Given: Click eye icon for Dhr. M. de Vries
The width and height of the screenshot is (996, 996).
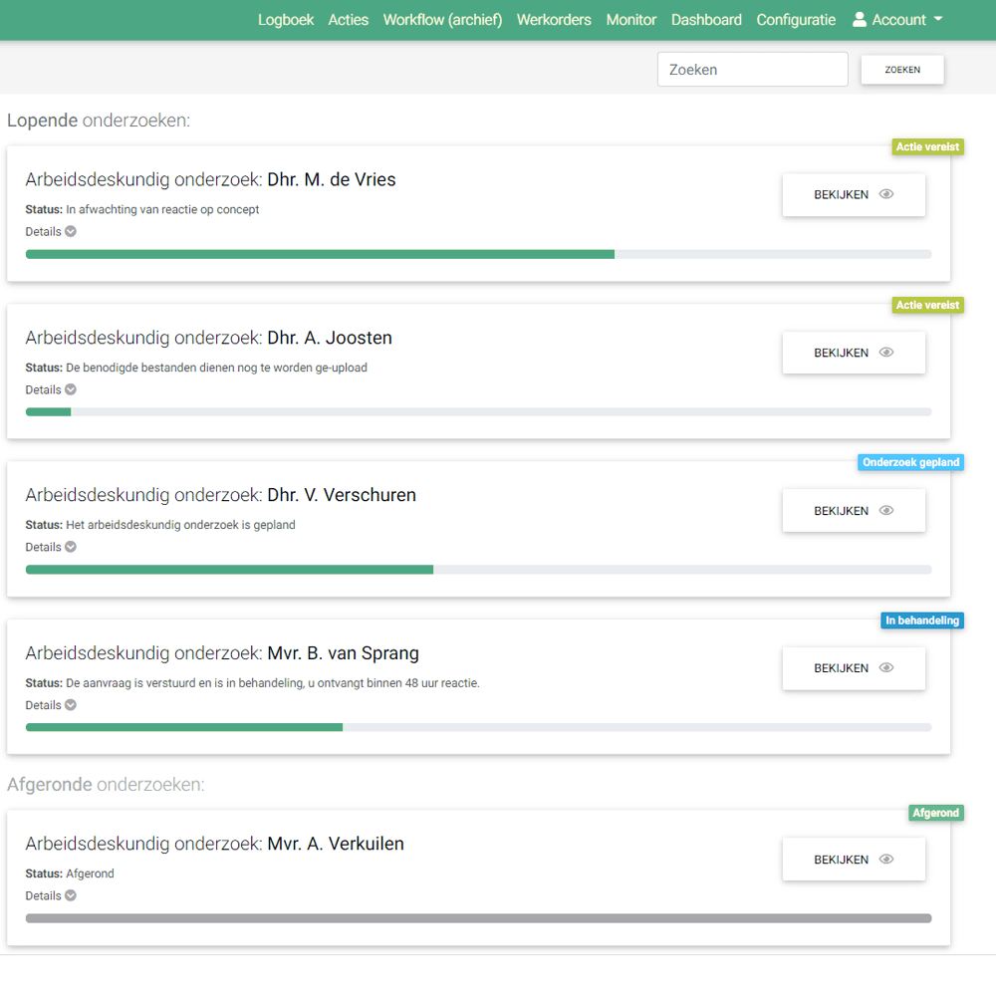Looking at the screenshot, I should click(x=886, y=195).
